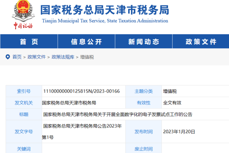Screen dimensions: 229x153
Task: Click the 全文有效 validity value
Action: [x=172, y=103]
